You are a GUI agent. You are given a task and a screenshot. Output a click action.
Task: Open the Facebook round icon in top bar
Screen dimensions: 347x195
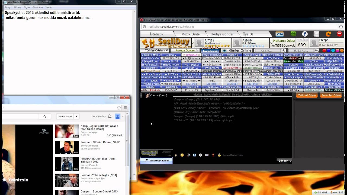click(x=305, y=34)
